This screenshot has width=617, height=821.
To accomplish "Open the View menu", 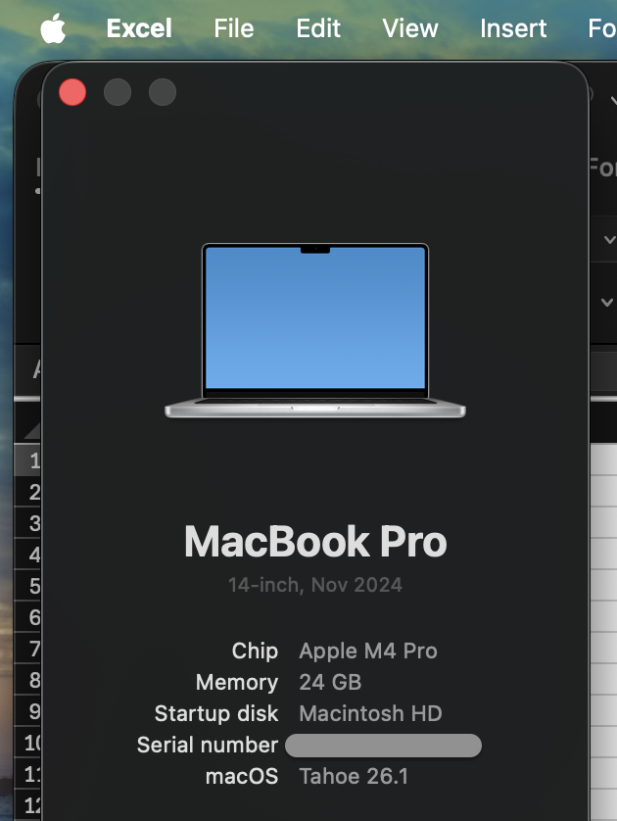I will coord(410,28).
